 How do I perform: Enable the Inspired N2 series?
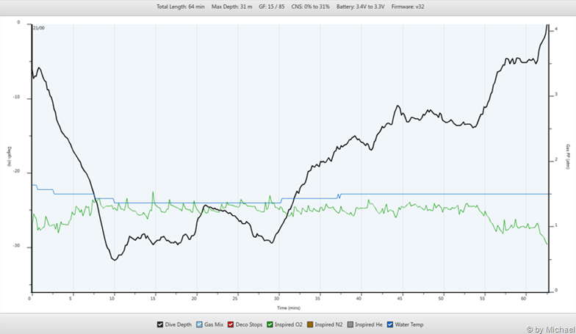310,324
